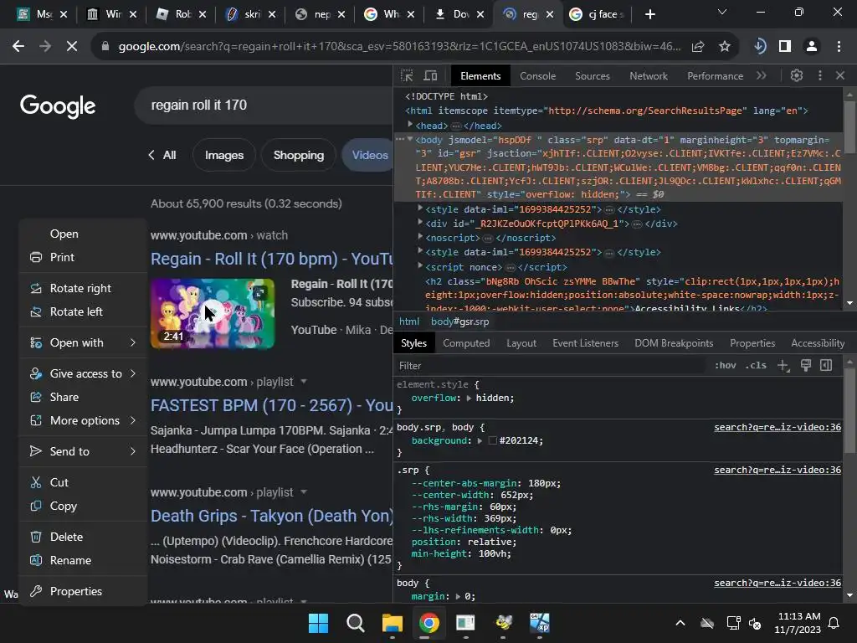Expand the div _R2JKZeOuOKfcptQPlPKk6AQ_1 node
The width and height of the screenshot is (857, 643).
coord(420,223)
